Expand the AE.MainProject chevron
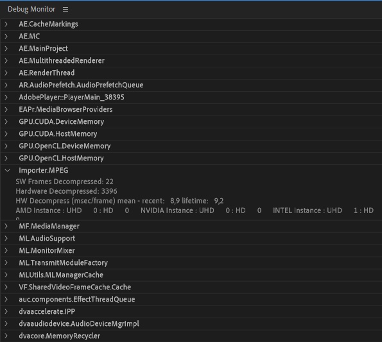 (x=6, y=48)
